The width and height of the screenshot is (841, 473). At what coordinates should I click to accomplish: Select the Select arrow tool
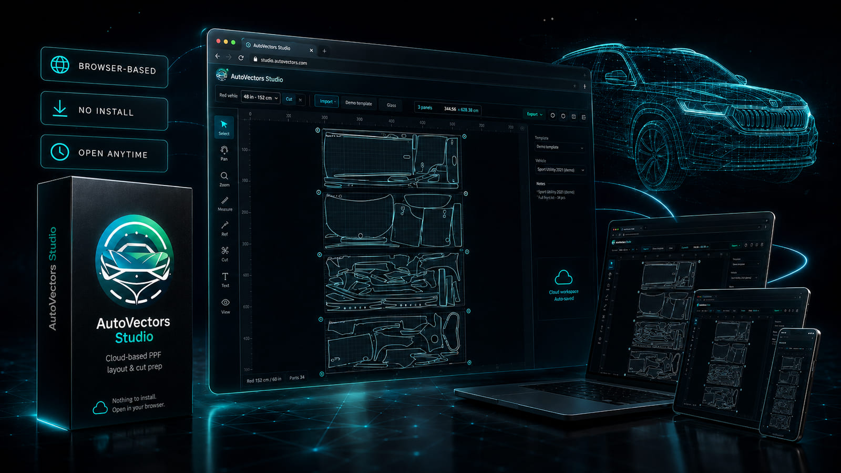[x=224, y=127]
